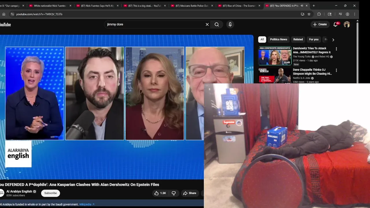Image resolution: width=370 pixels, height=208 pixels.
Task: Open options for Dave Chappelle video
Action: point(336,70)
